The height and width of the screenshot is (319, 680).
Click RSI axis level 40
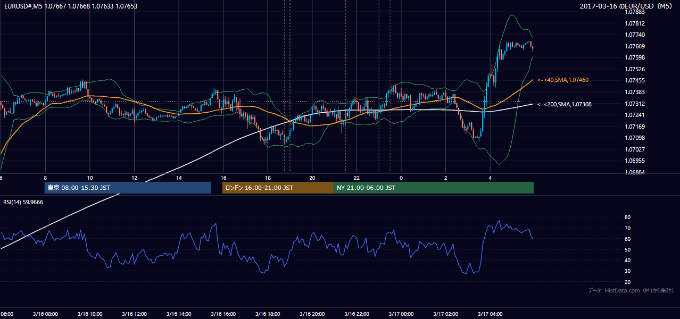[x=628, y=261]
